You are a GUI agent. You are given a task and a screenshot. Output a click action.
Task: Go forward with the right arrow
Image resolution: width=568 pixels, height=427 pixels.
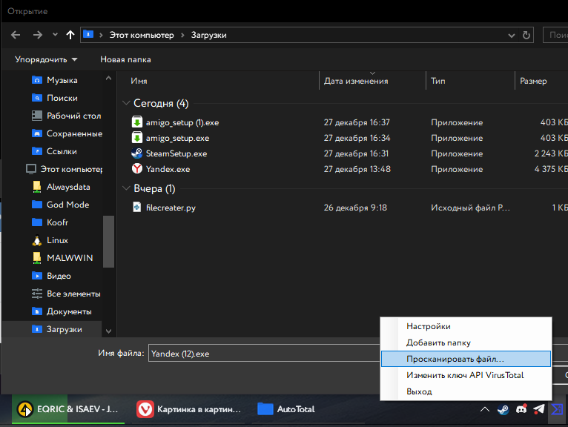tap(38, 35)
